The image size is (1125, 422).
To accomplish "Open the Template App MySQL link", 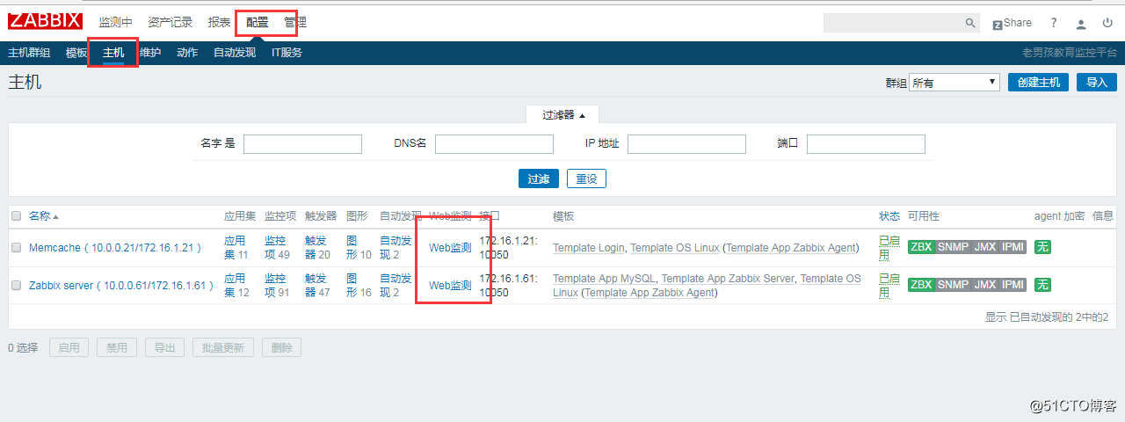I will [604, 279].
